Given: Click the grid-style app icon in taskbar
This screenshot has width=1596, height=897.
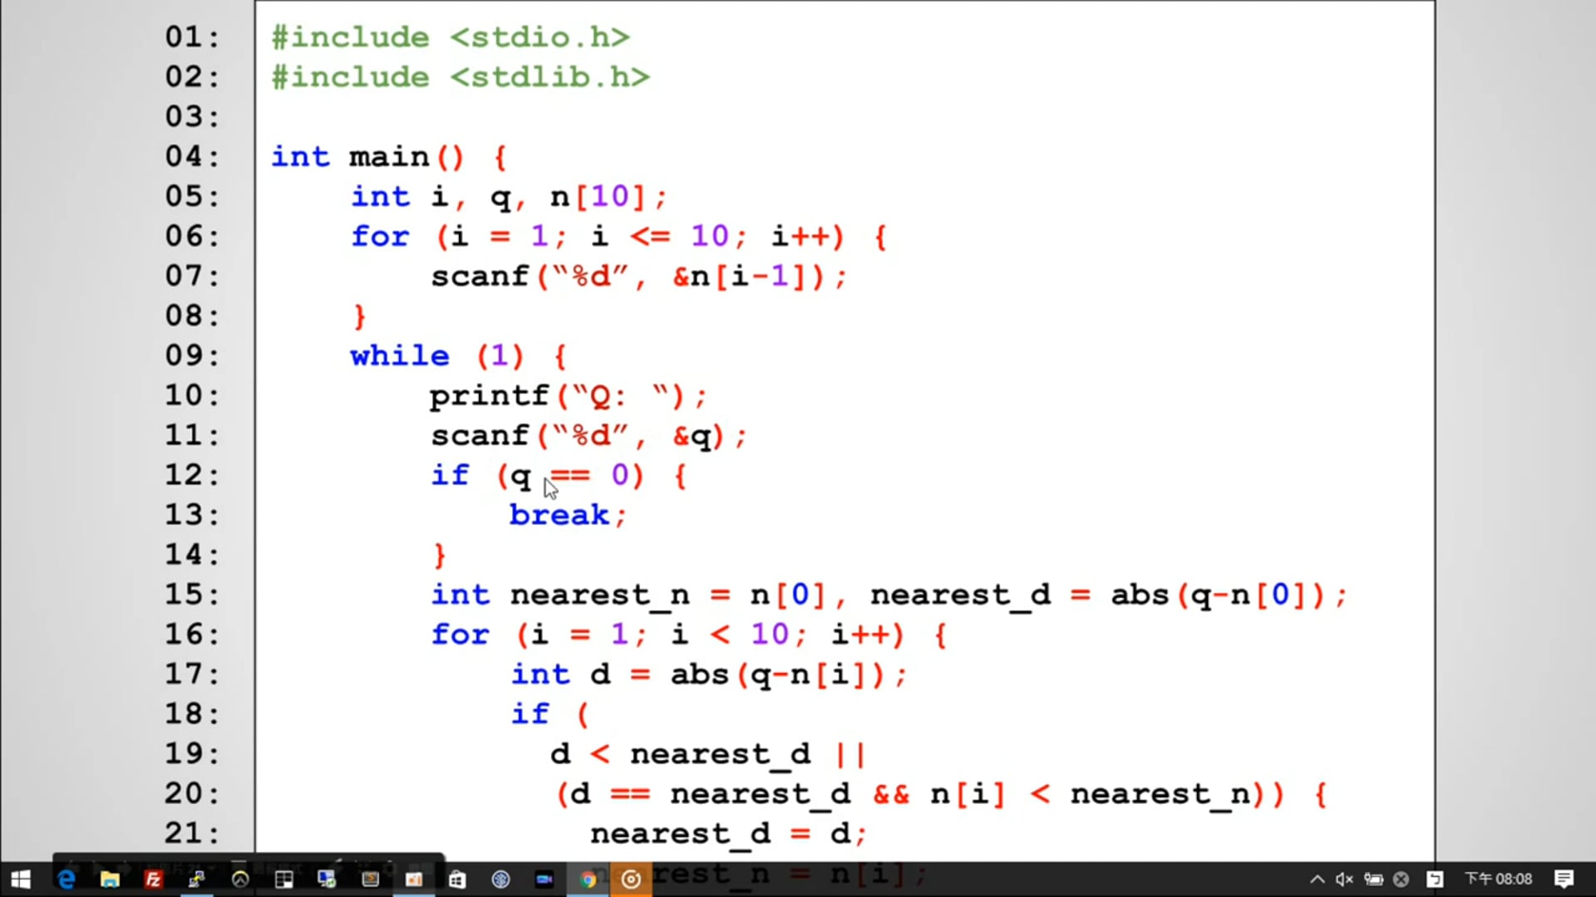Looking at the screenshot, I should coord(283,879).
